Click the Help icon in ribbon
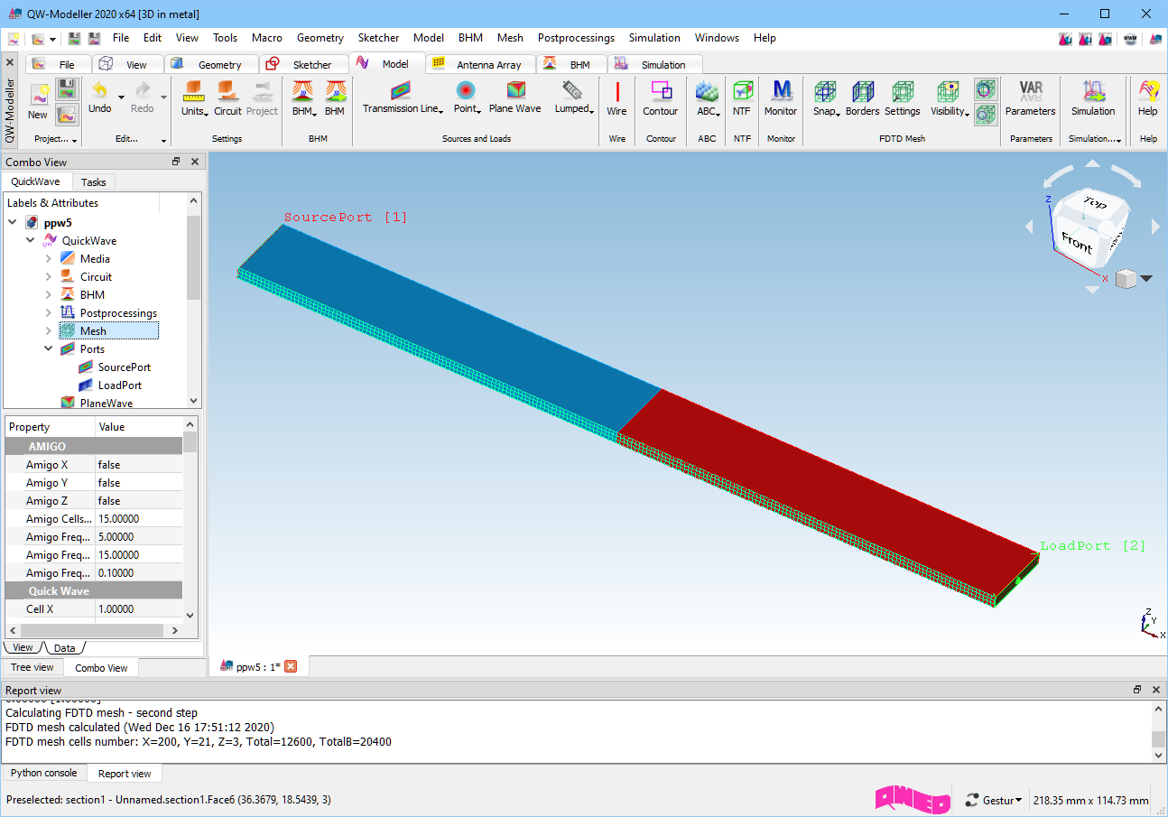The image size is (1168, 817). click(1148, 99)
